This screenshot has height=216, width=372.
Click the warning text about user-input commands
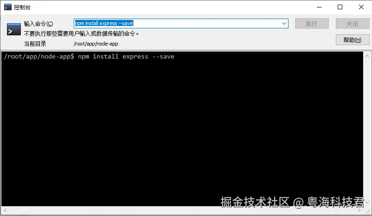click(81, 34)
